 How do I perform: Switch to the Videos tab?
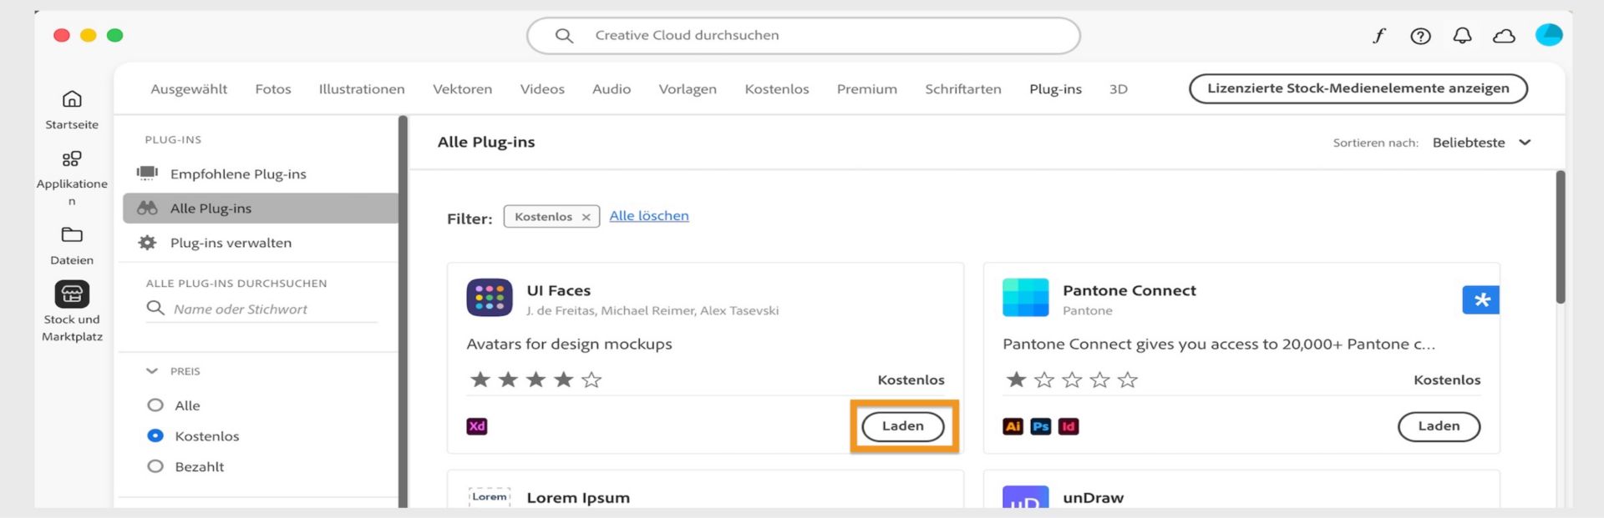542,89
